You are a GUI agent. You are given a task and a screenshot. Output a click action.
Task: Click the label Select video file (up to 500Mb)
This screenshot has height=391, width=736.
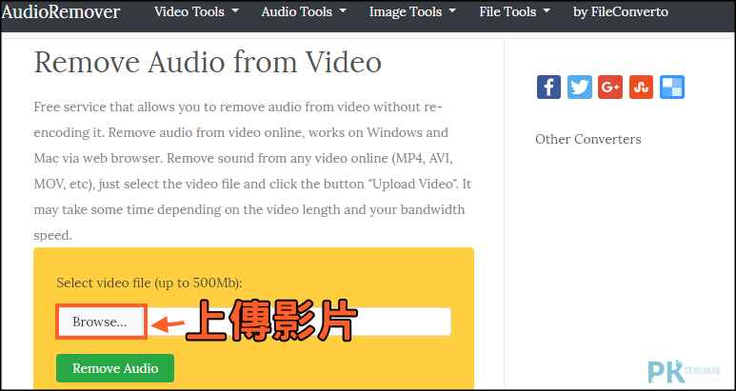click(x=149, y=283)
